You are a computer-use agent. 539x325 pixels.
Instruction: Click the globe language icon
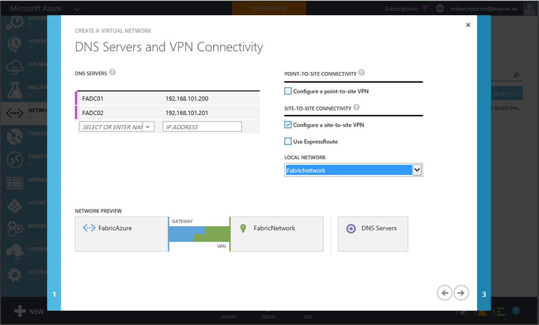440,8
